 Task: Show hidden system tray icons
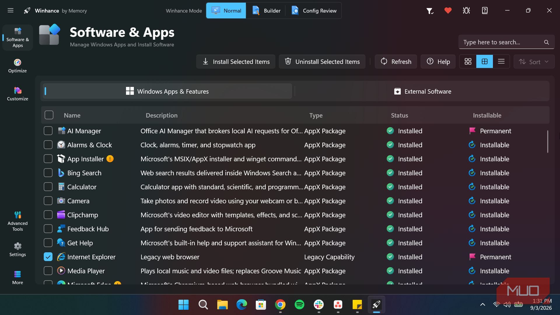click(483, 304)
